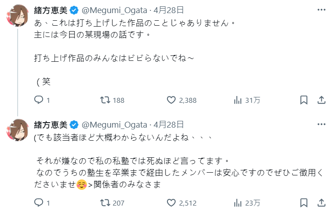Like the second tweet with 2,512 likes
This screenshot has height=211, width=329.
click(x=171, y=202)
